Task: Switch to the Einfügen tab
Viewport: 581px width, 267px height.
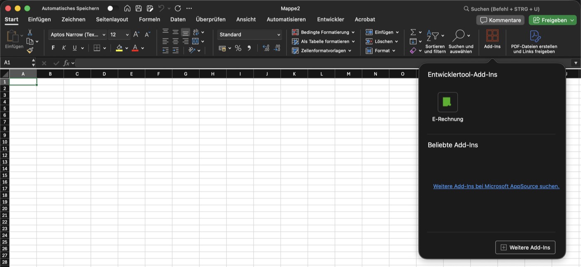Action: 39,19
